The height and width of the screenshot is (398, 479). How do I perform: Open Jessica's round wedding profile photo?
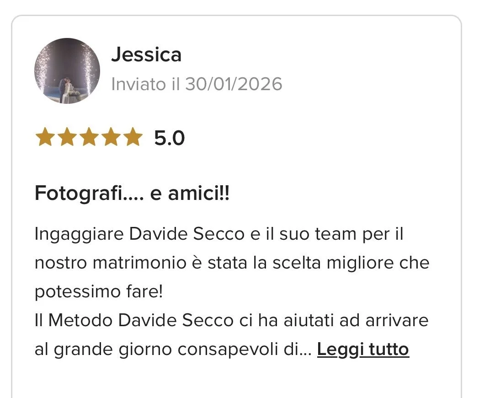coord(67,71)
